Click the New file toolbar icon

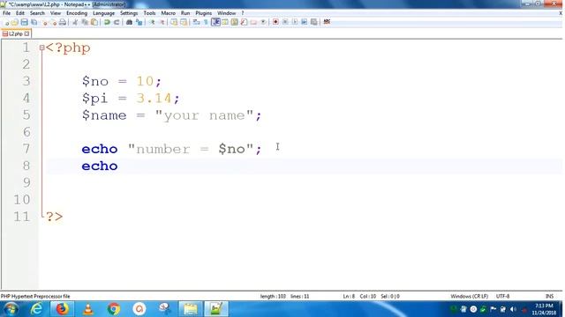point(6,22)
